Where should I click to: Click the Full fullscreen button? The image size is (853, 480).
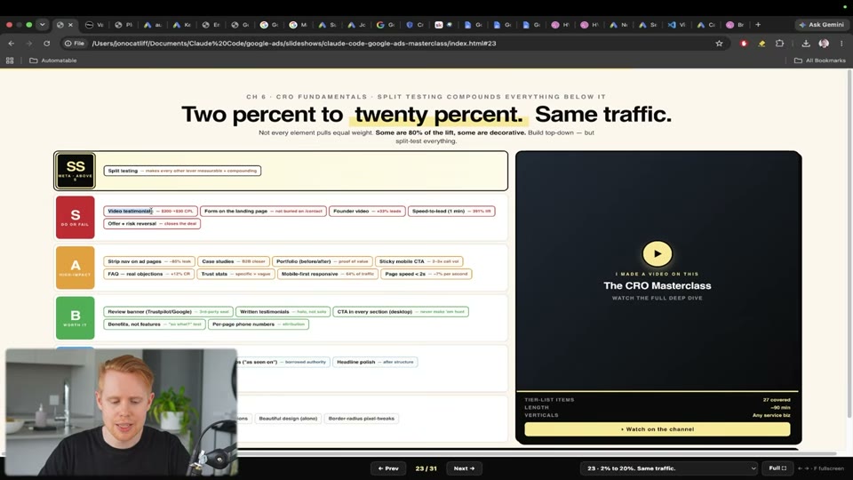[777, 468]
